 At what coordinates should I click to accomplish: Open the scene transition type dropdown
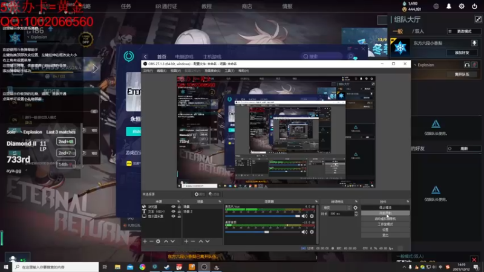(x=336, y=208)
